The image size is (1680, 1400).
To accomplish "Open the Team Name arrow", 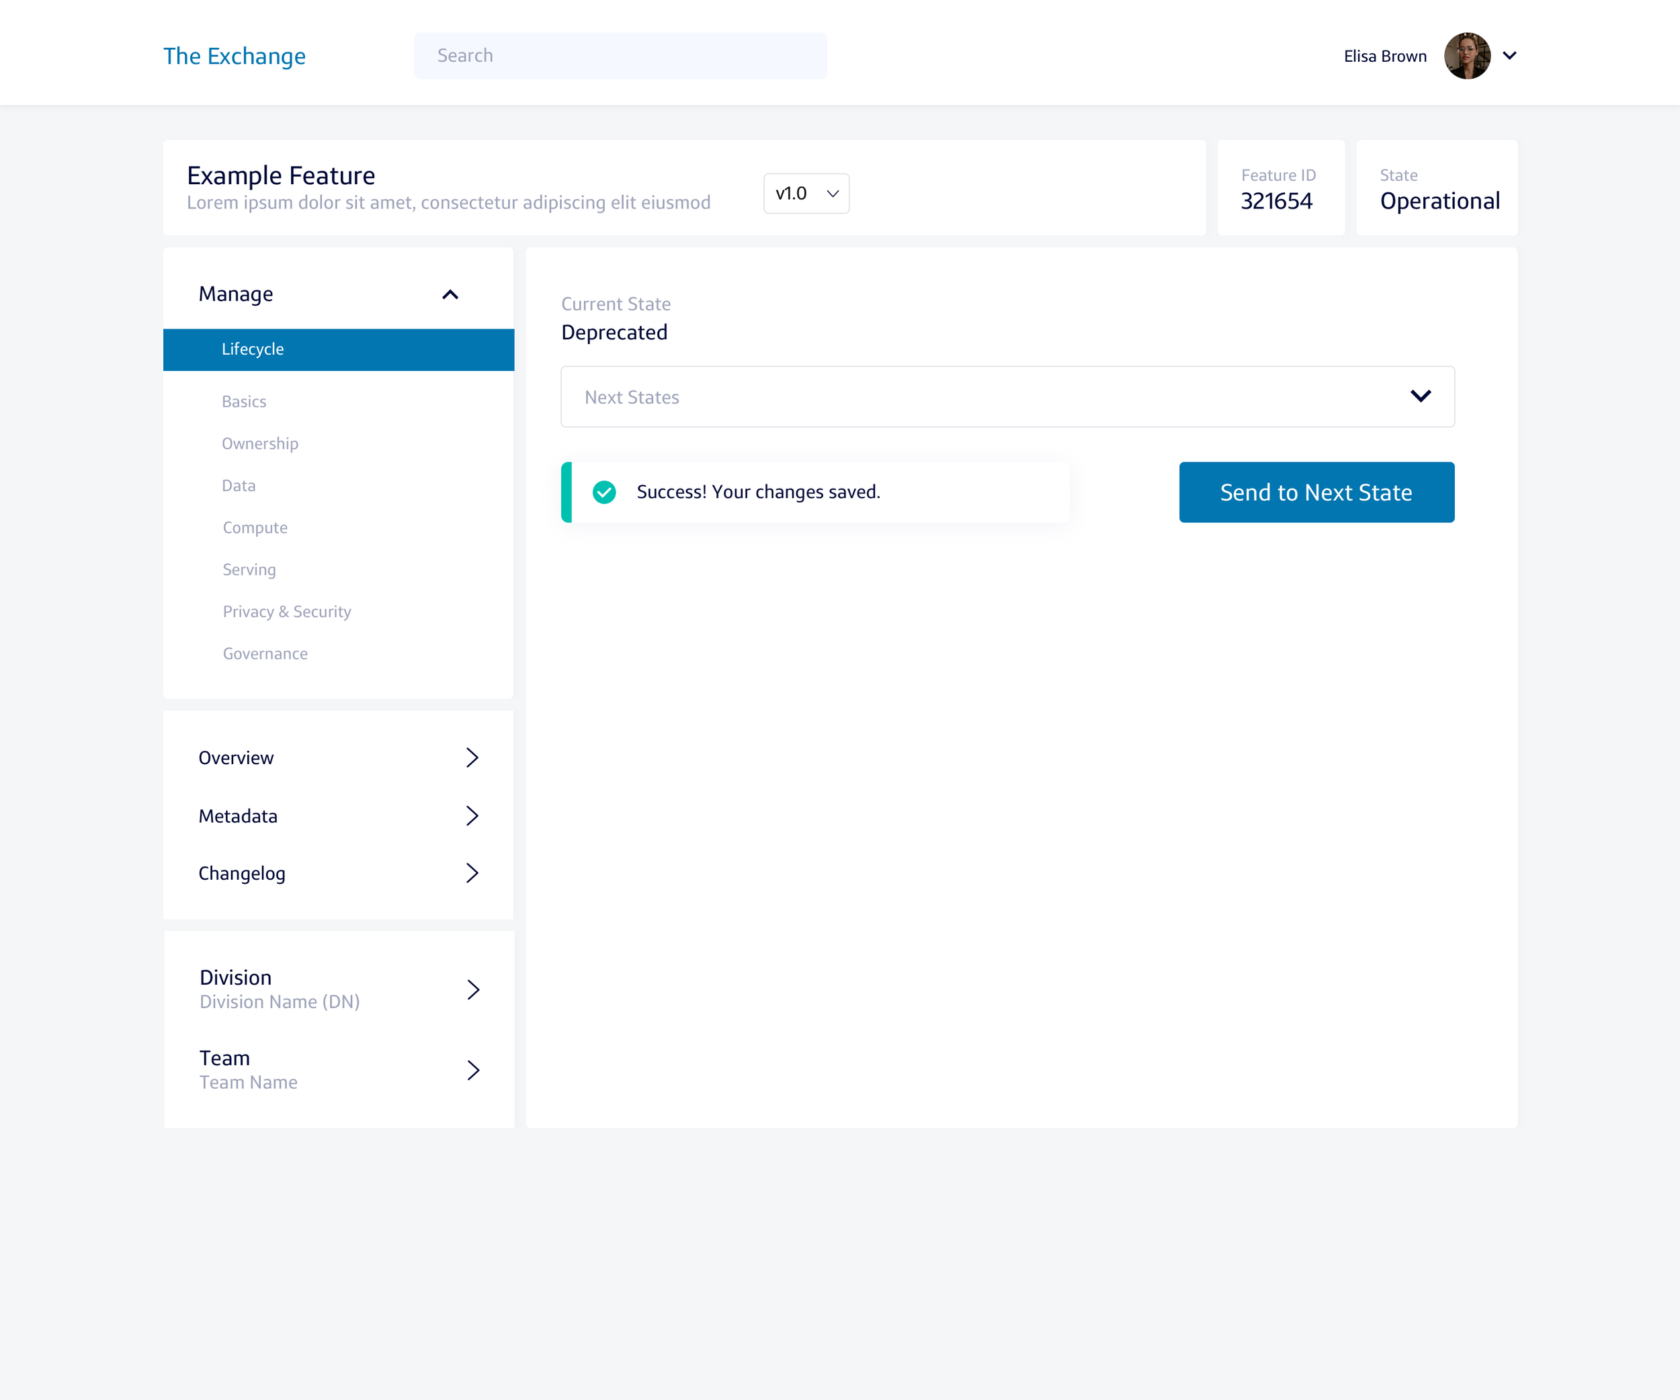I will pos(473,1071).
